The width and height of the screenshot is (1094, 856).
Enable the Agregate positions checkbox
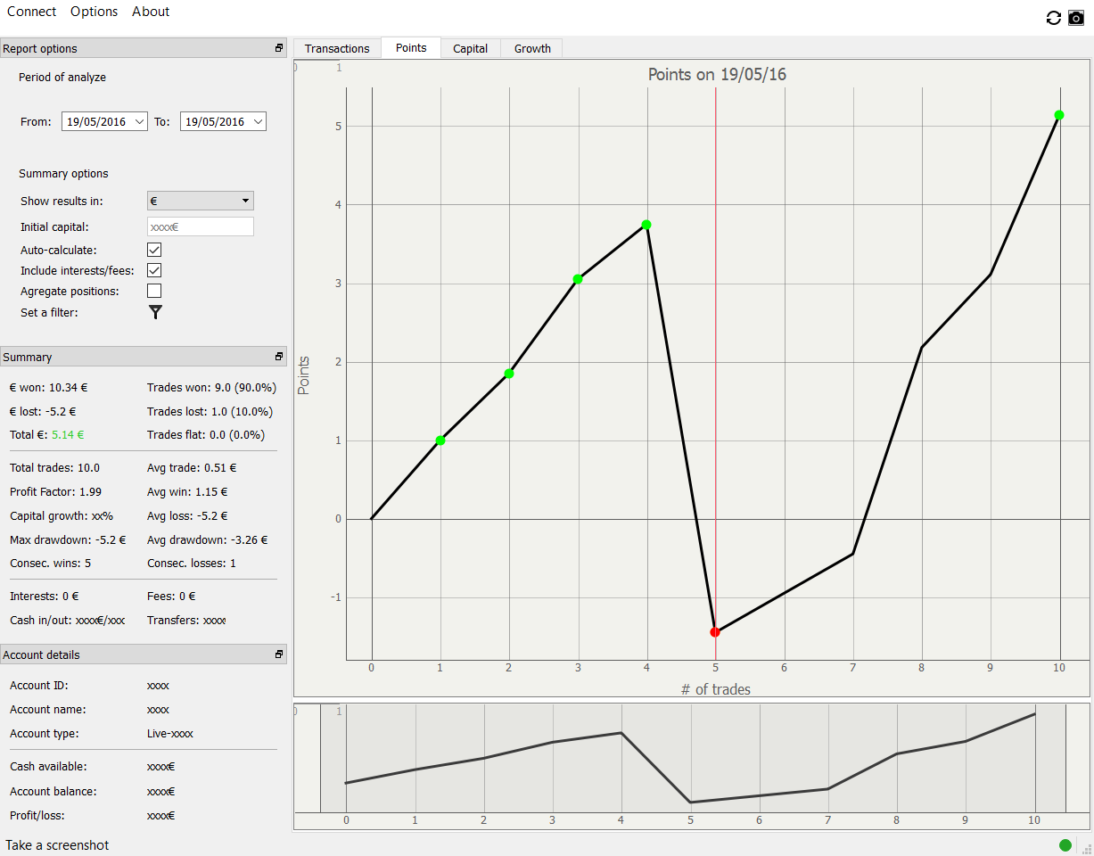[x=154, y=291]
